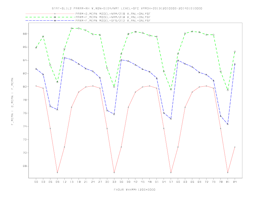Screen dimensions: 256x198
Task: Click the x-axis tick label 36
Action: click(x=121, y=182)
